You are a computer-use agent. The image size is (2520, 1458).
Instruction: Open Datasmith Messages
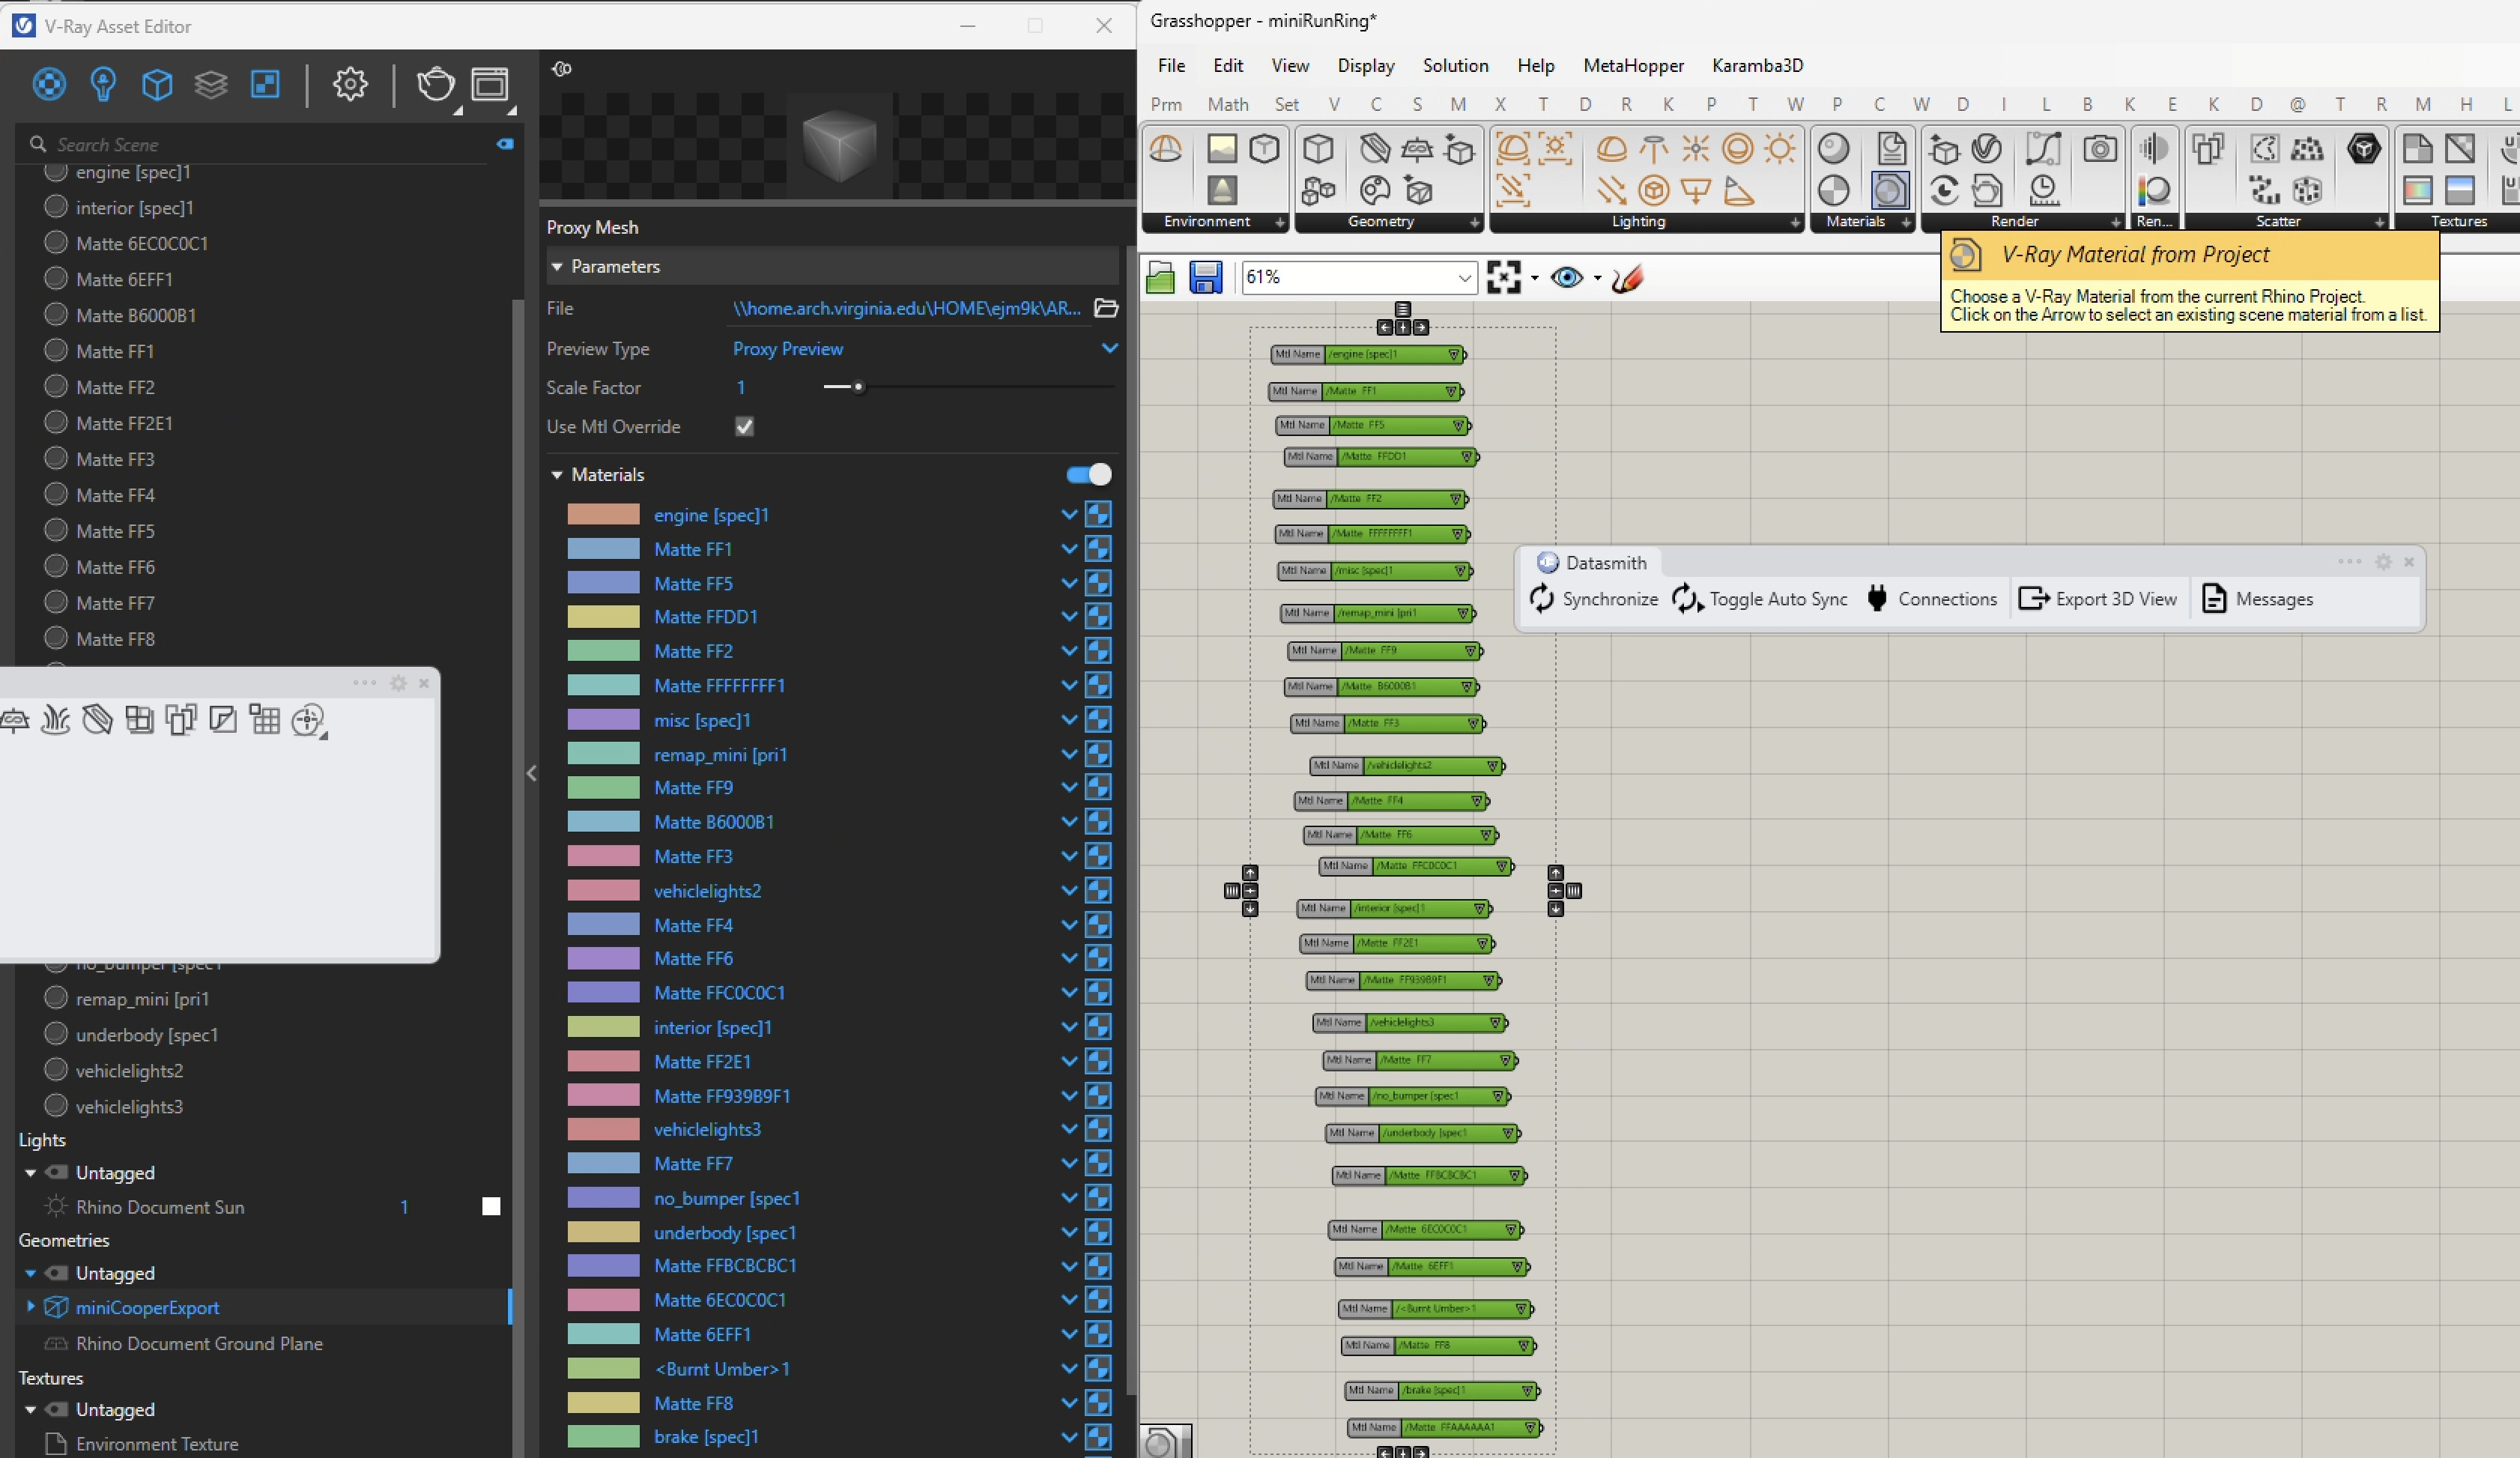[x=2258, y=599]
